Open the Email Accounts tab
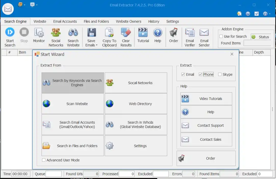Image resolution: width=276 pixels, height=179 pixels. [x=65, y=21]
